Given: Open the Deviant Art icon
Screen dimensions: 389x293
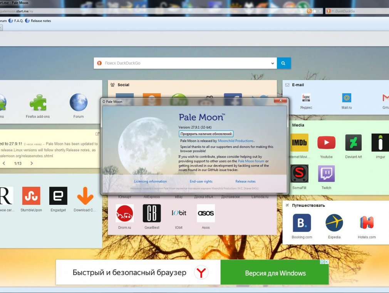Looking at the screenshot, I should (354, 143).
